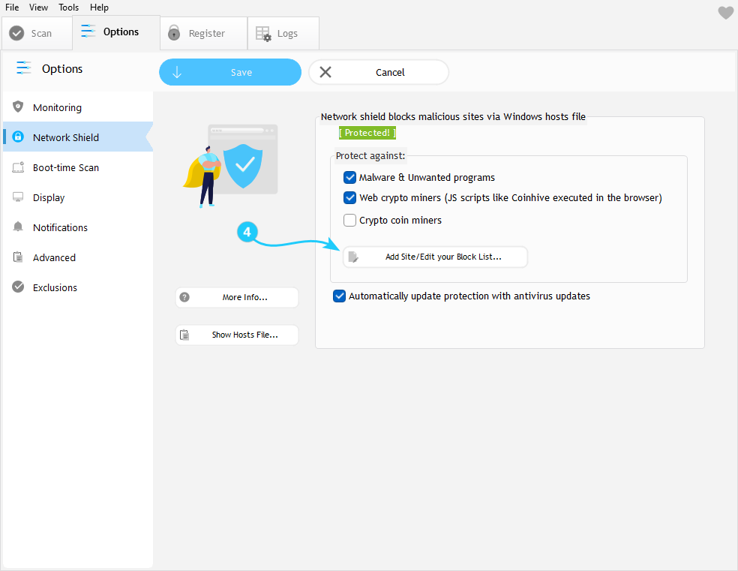The height and width of the screenshot is (571, 738).
Task: Click the Notifications bell icon
Action: tap(18, 227)
